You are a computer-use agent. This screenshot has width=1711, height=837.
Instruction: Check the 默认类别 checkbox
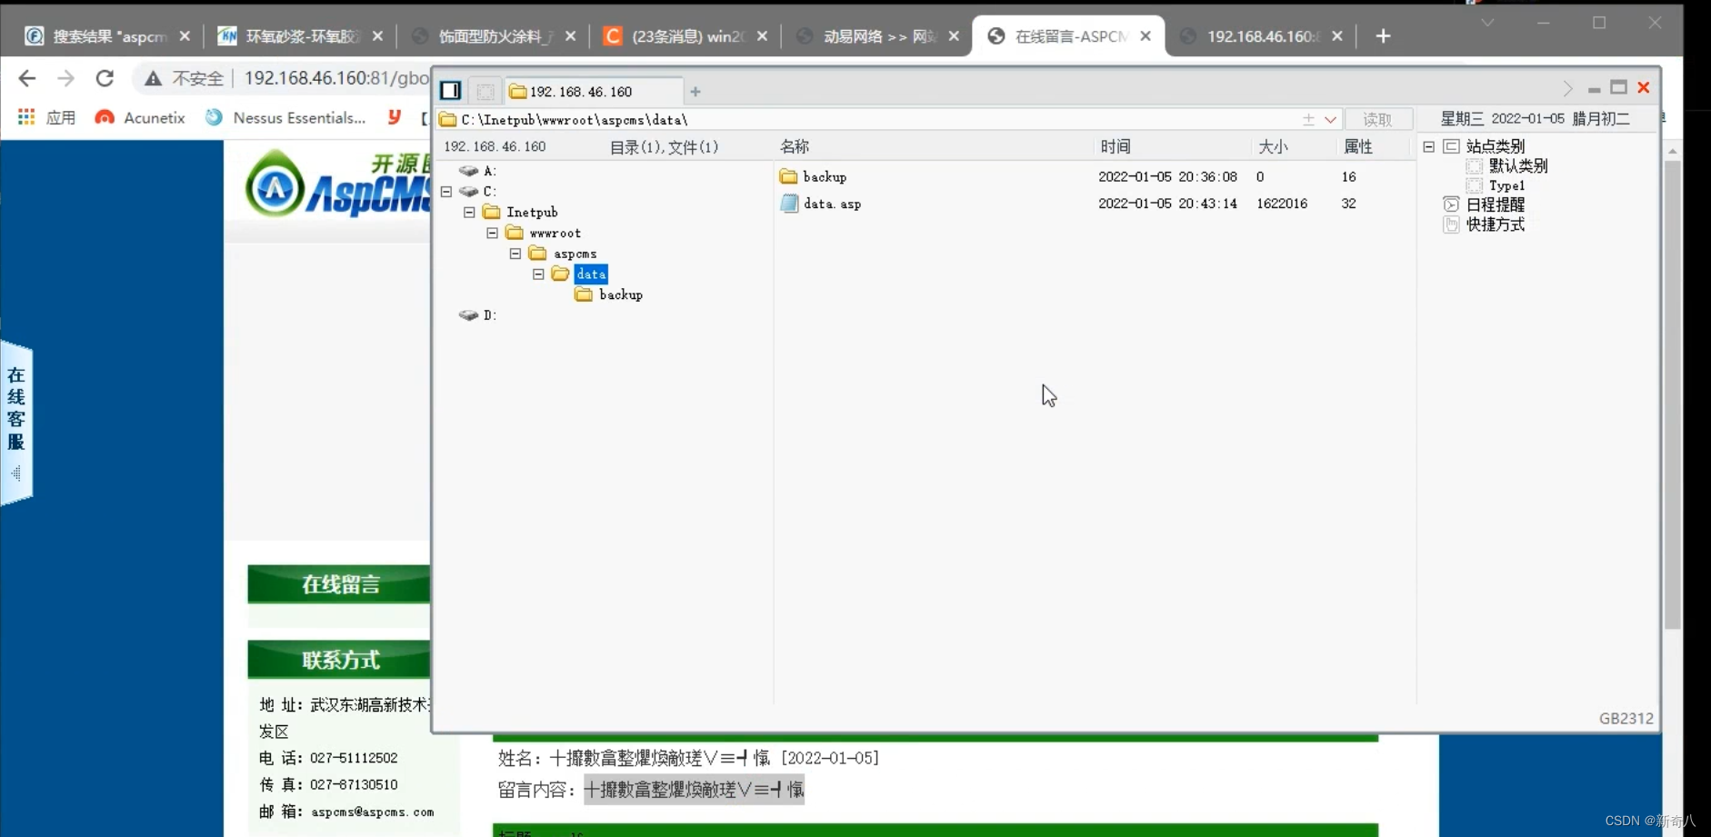coord(1474,166)
